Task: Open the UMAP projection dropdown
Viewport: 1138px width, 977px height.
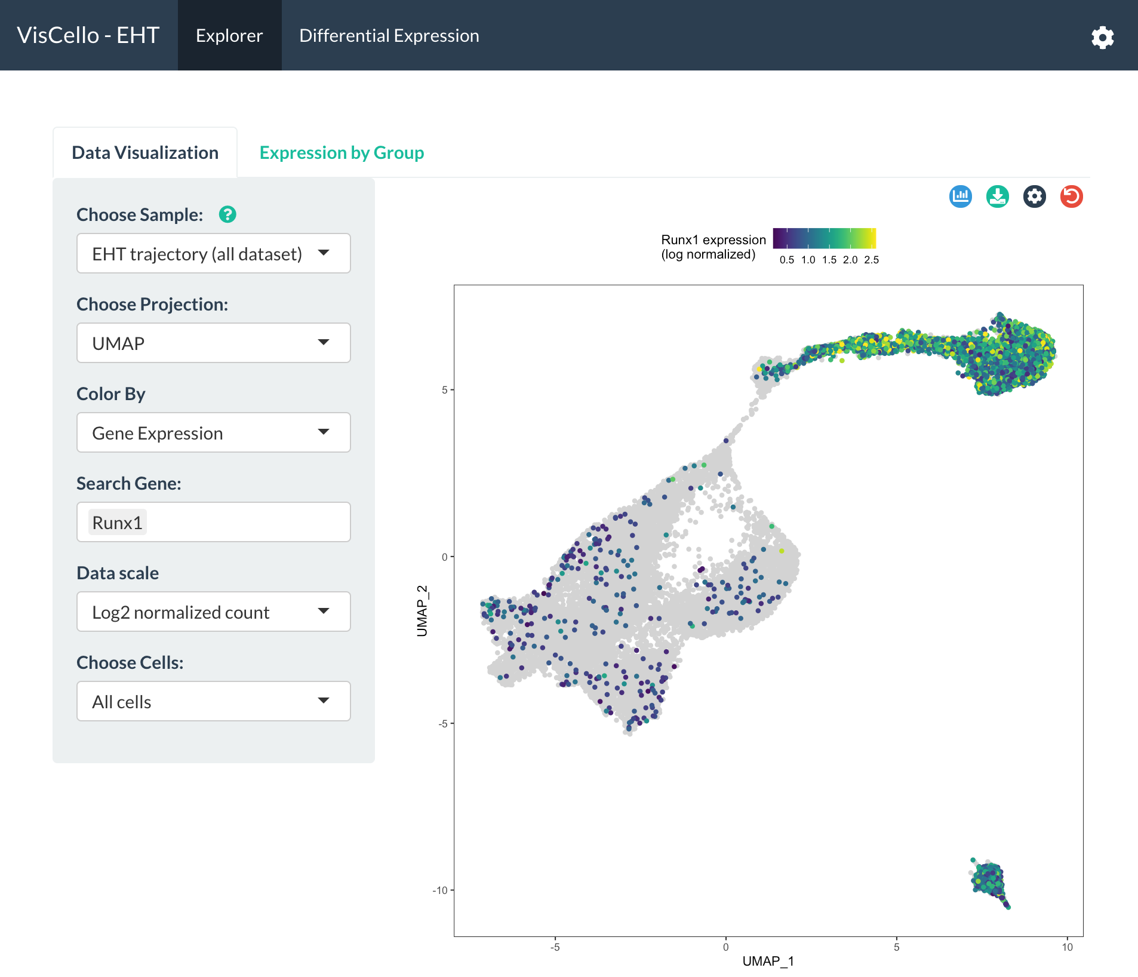Action: pyautogui.click(x=214, y=343)
